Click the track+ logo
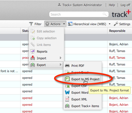132x113 pixels. [121, 13]
